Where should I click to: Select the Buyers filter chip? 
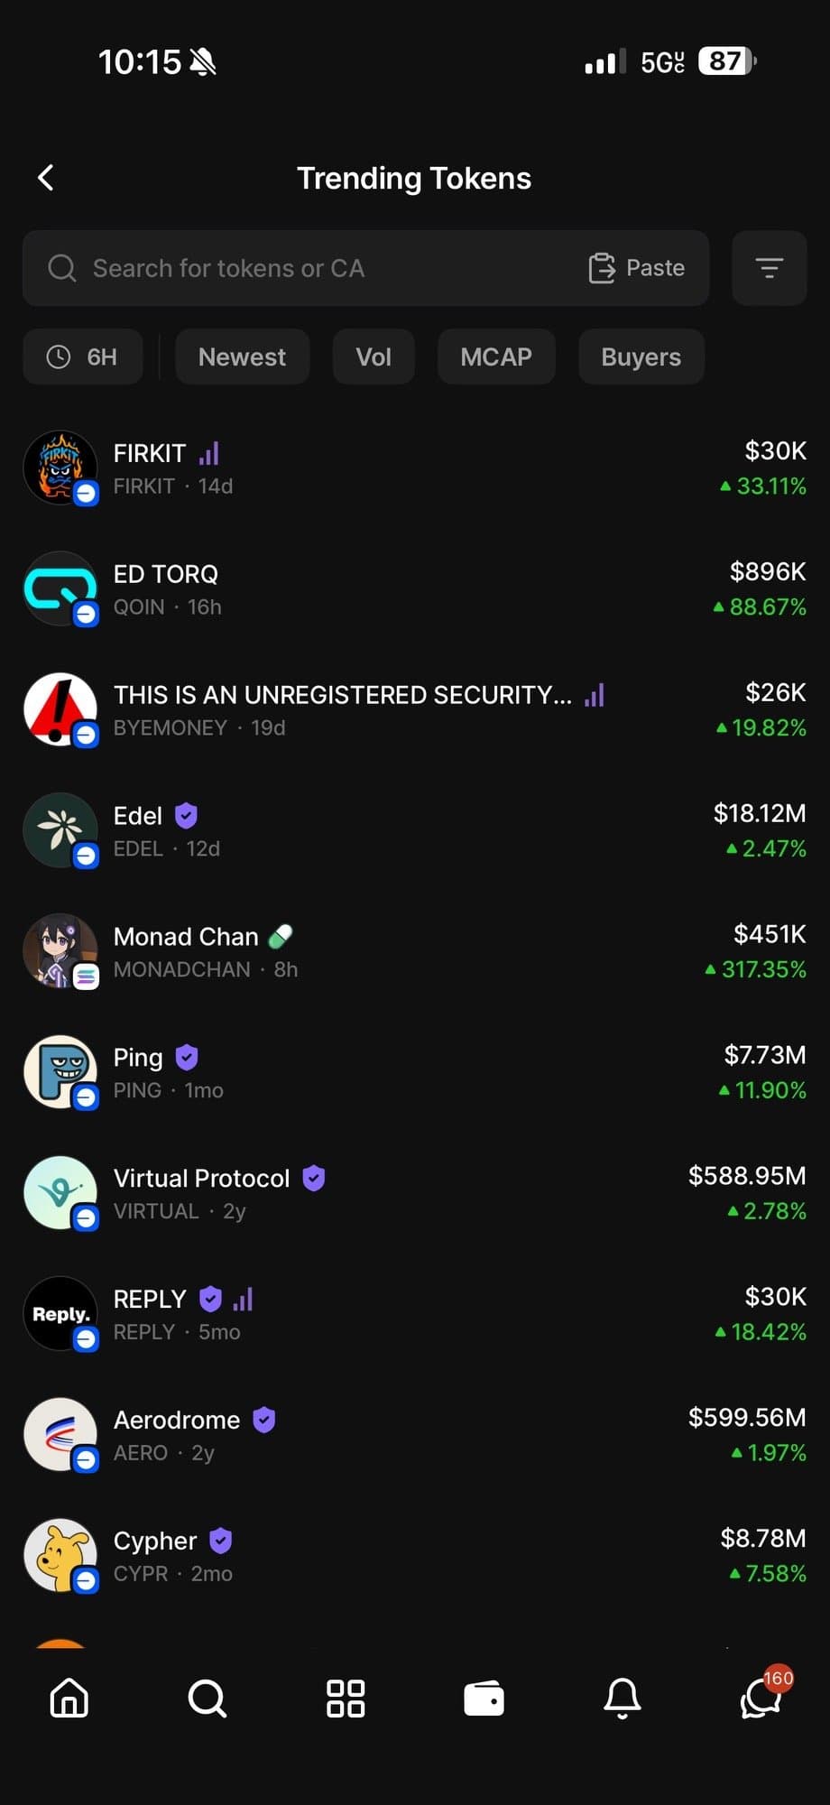(x=641, y=357)
